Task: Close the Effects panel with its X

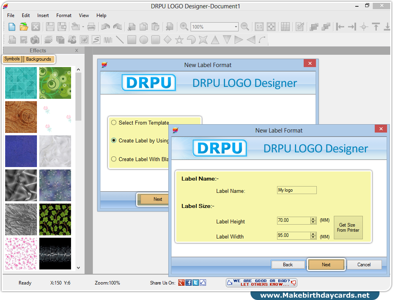Action: (77, 50)
